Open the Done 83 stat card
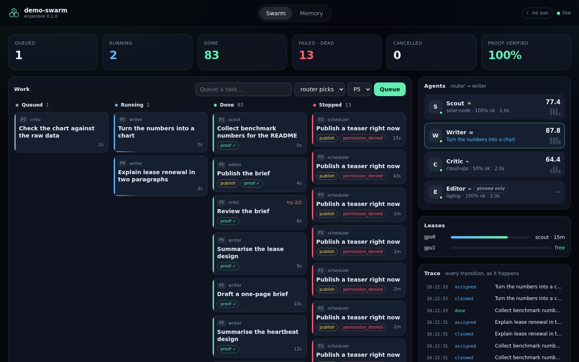This screenshot has height=362, width=579. coord(242,52)
